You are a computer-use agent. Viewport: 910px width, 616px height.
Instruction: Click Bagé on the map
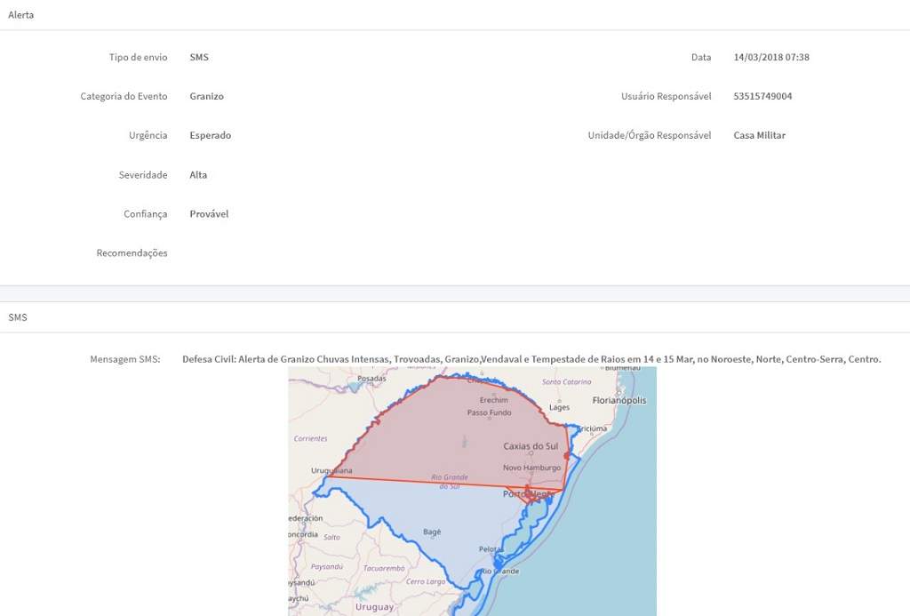[433, 532]
